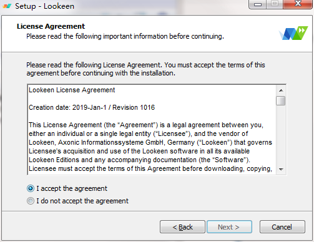The image size is (314, 242).
Task: Click the license scrollbar up arrow
Action: click(x=281, y=90)
